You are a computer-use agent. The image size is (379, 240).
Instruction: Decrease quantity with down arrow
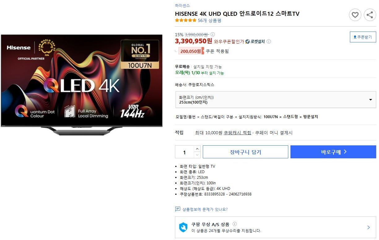click(197, 155)
